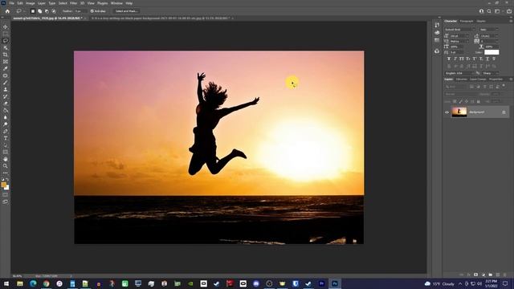Select the Dodge tool
Screen dimensions: 514x289
click(x=6, y=124)
